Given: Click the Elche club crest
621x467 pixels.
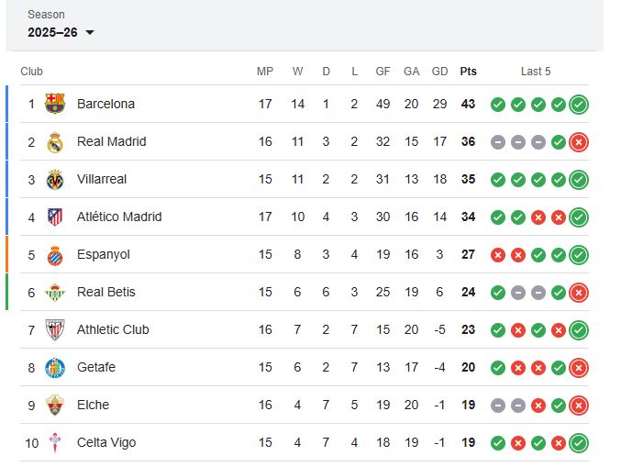Looking at the screenshot, I should (55, 405).
